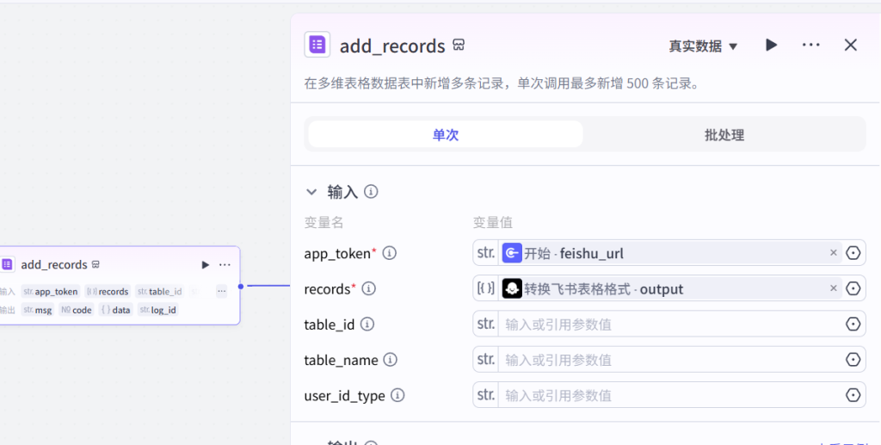881x445 pixels.
Task: Click the table_name input field
Action: [x=671, y=360]
